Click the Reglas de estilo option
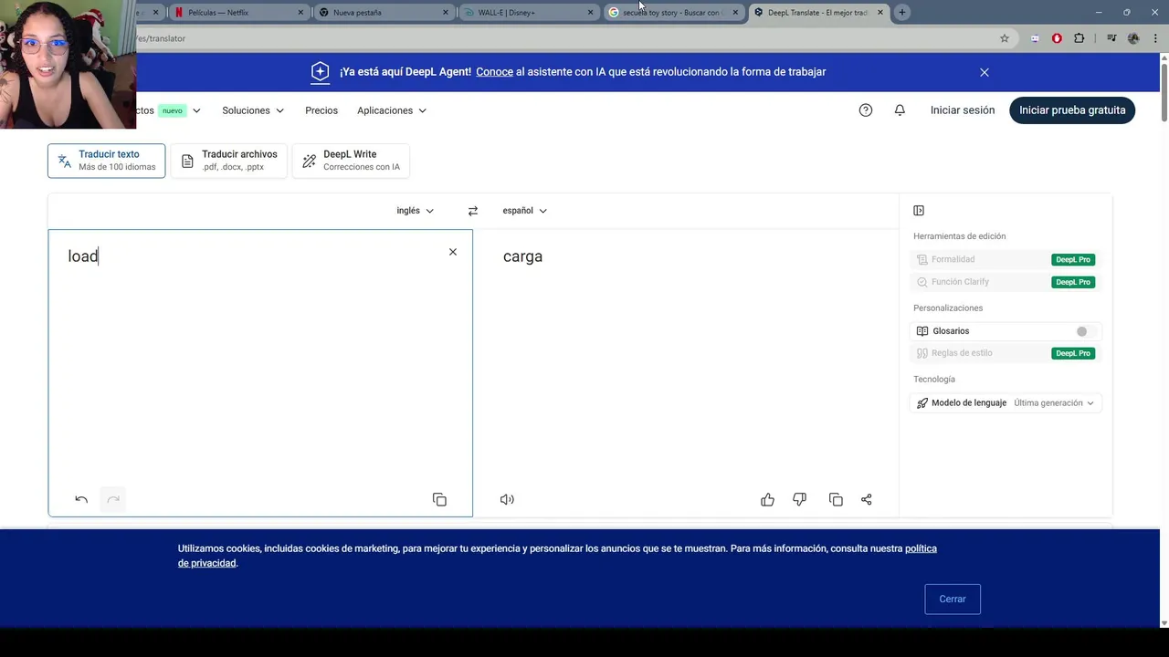Viewport: 1169px width, 657px height. coord(962,353)
